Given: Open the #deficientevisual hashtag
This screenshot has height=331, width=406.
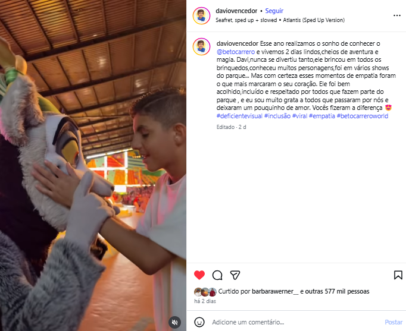Looking at the screenshot, I should (x=239, y=116).
